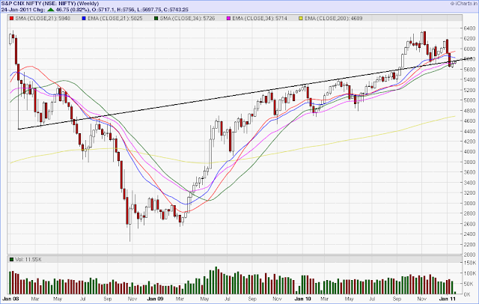The height and width of the screenshot is (304, 479).
Task: Click the 50K volume axis label
Action: click(x=469, y=284)
